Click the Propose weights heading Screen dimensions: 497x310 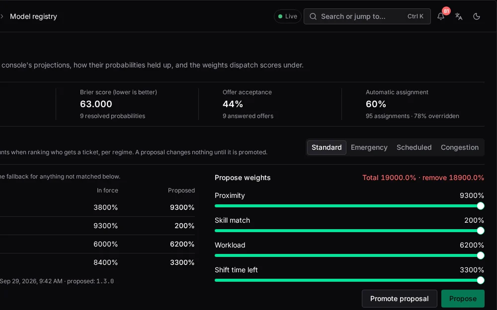coord(243,178)
